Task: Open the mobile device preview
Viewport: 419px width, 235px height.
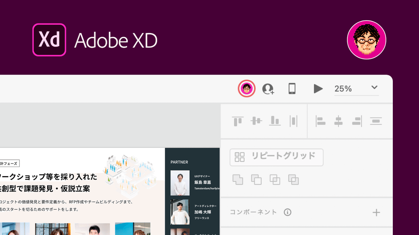Action: point(292,88)
